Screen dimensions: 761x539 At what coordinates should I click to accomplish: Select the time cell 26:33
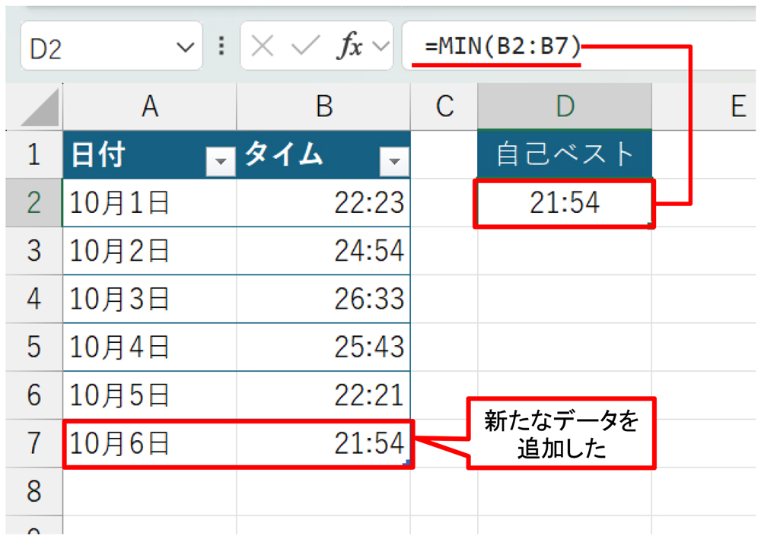coord(323,299)
